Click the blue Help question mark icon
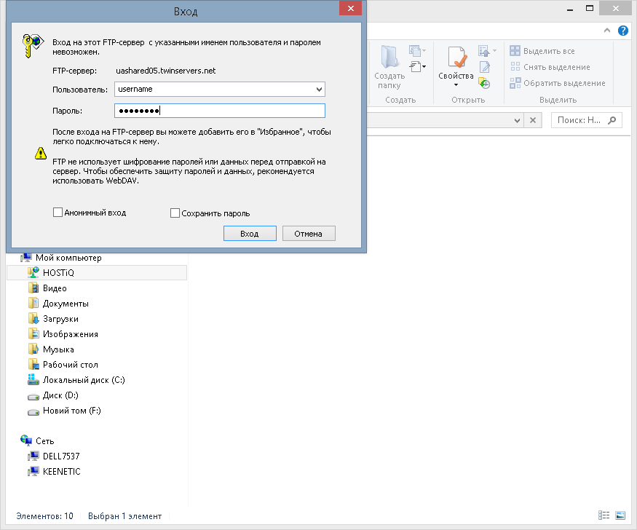 coord(622,31)
